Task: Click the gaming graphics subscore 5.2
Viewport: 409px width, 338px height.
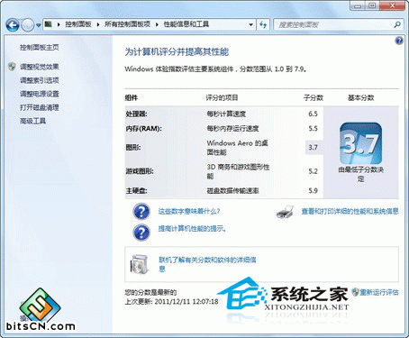Action: point(313,171)
